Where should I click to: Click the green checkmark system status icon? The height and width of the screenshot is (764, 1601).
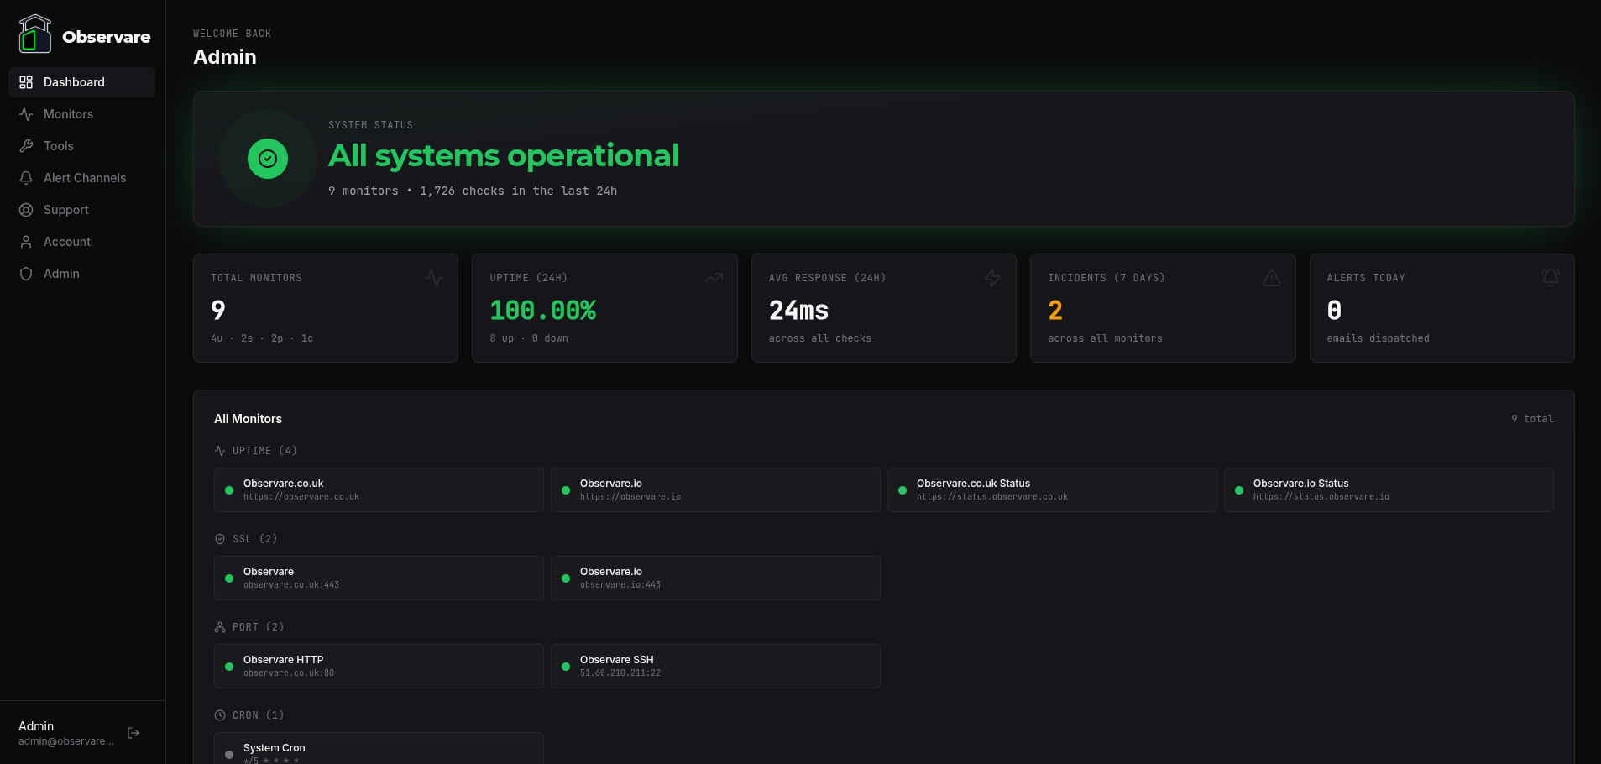[x=267, y=158]
